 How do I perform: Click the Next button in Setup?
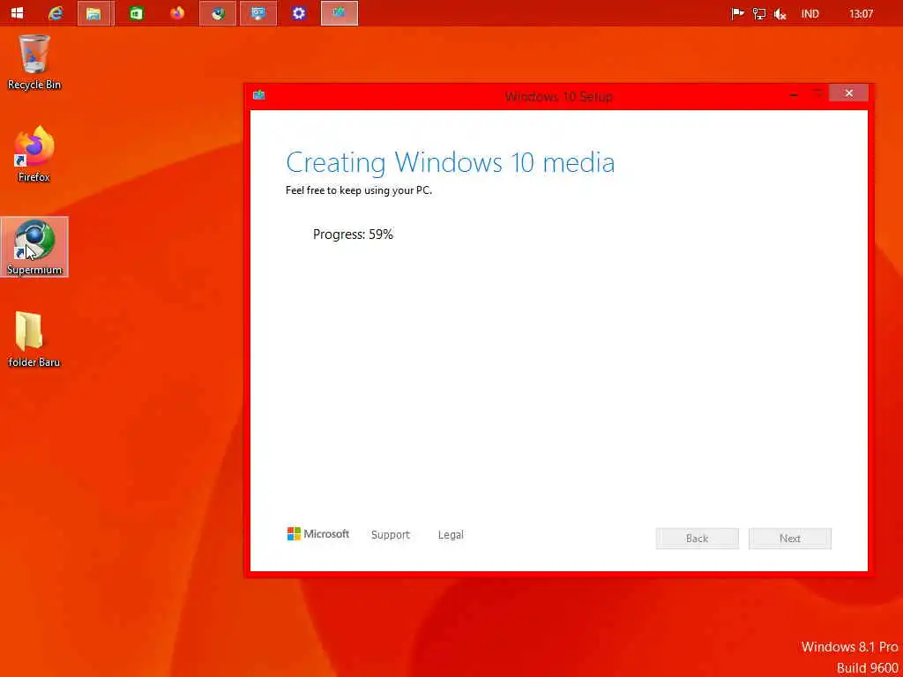click(x=789, y=539)
